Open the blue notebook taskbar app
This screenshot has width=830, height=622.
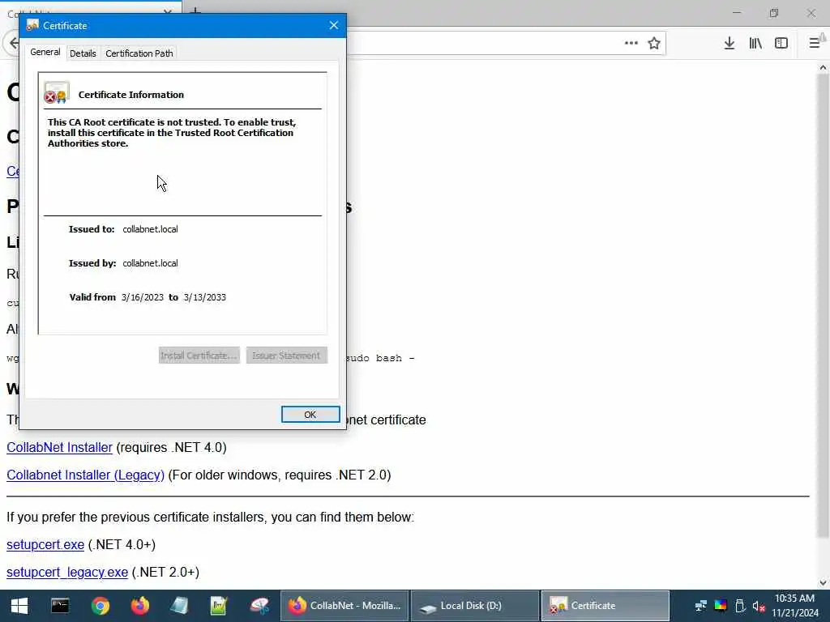click(179, 606)
